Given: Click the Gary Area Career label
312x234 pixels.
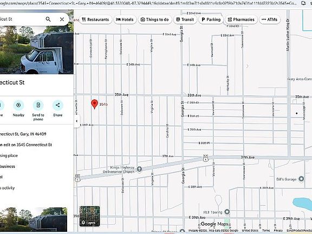Looking at the screenshot, I should tap(300, 79).
